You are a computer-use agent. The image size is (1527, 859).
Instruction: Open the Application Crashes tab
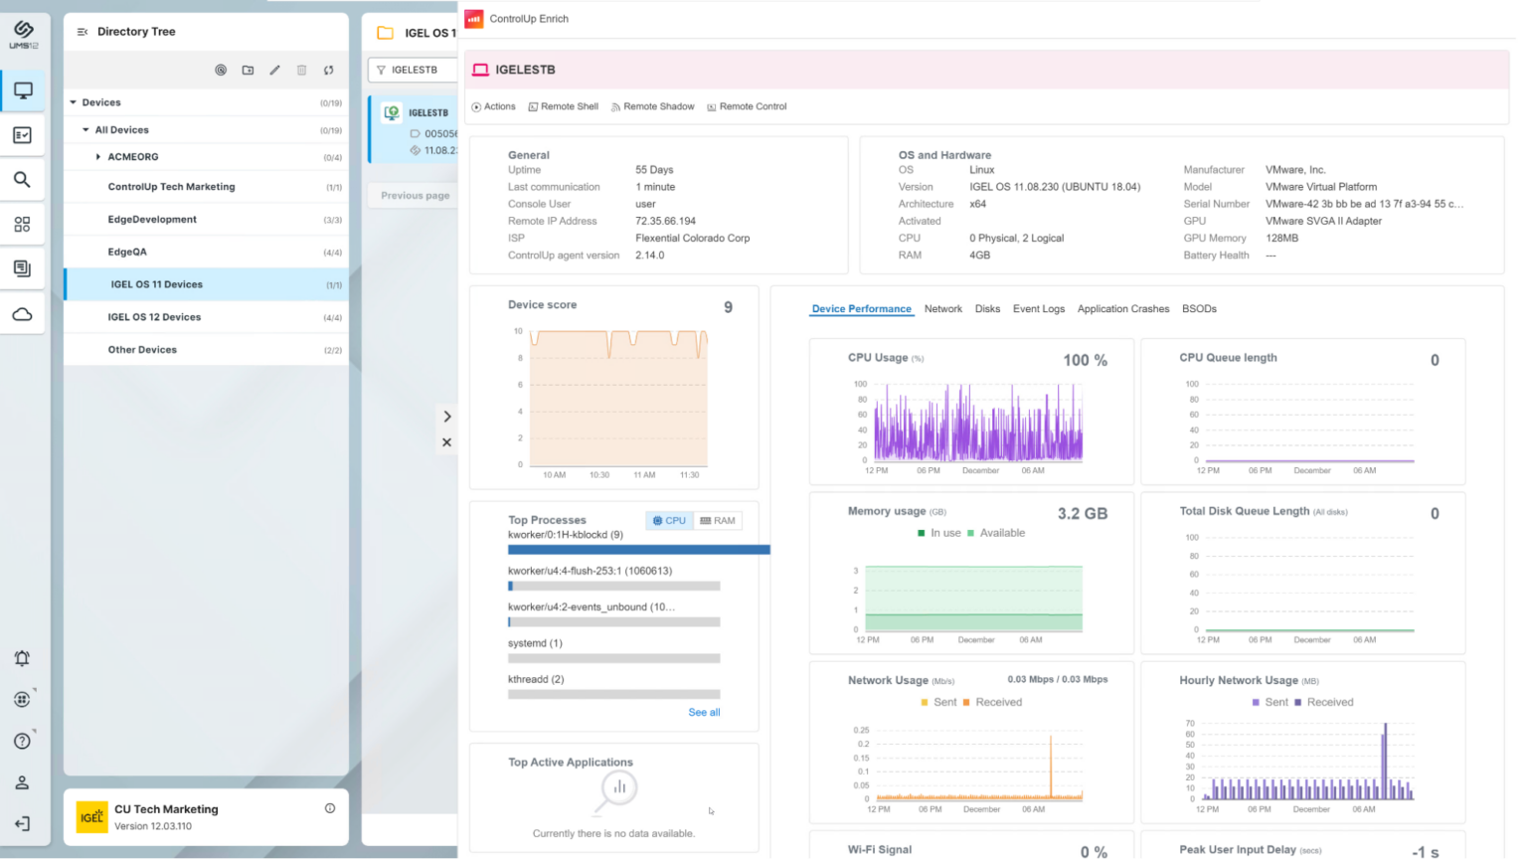[1122, 308]
